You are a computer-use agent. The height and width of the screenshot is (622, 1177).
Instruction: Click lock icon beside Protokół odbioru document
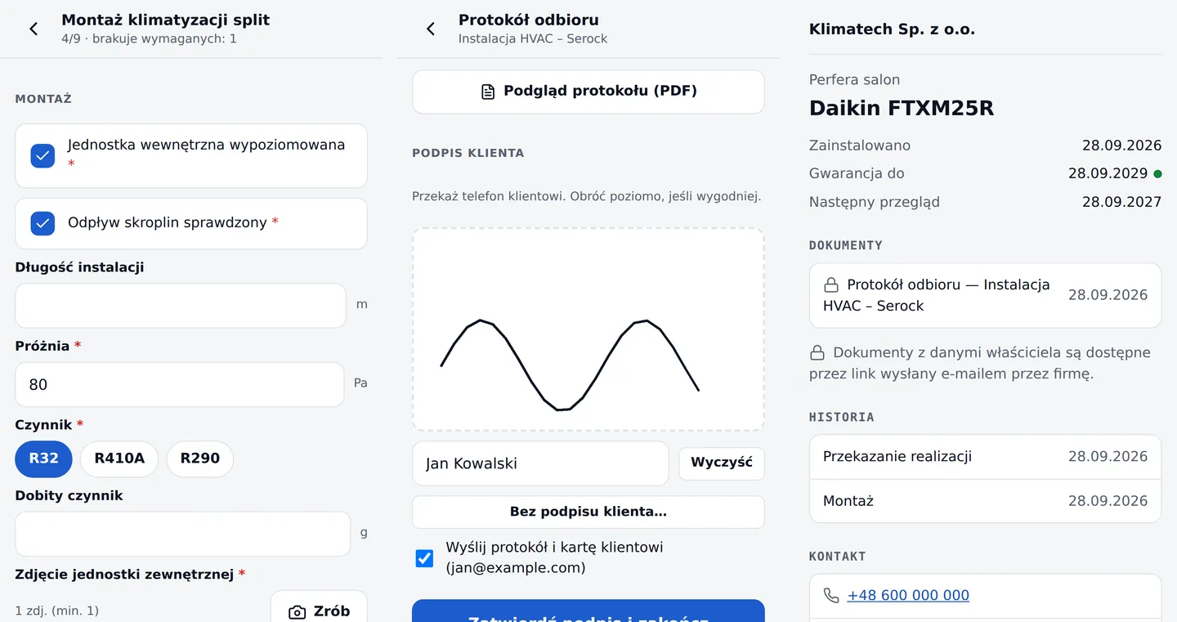click(x=831, y=285)
